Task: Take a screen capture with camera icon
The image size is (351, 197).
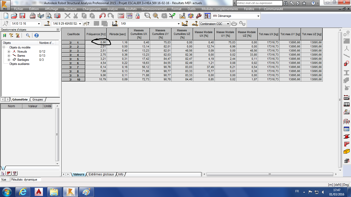Action: pos(57,16)
